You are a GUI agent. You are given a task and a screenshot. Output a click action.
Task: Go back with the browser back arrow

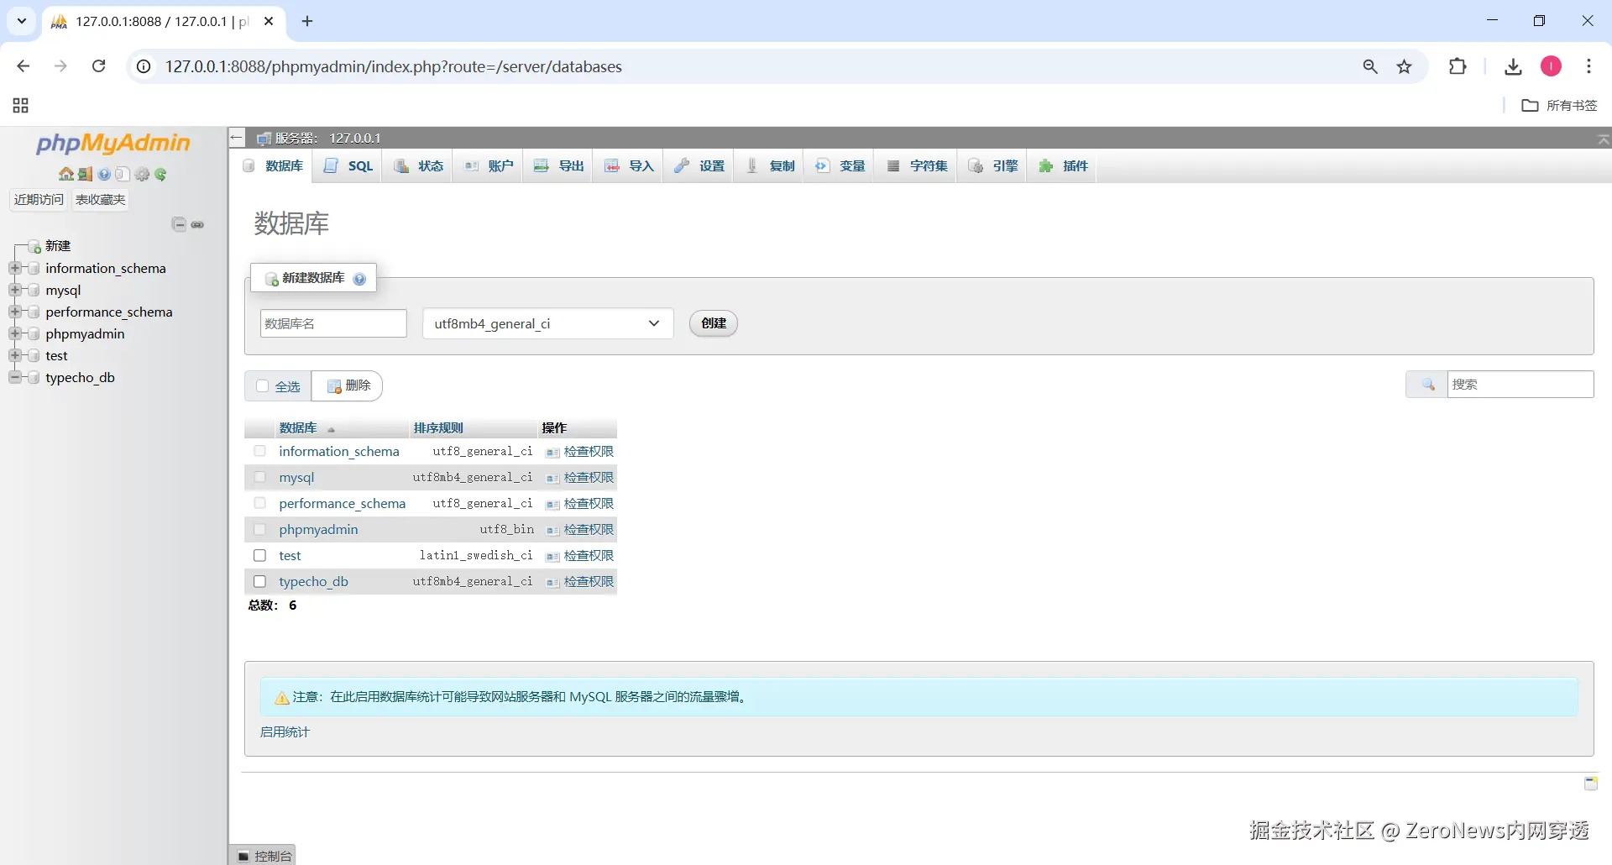point(24,66)
